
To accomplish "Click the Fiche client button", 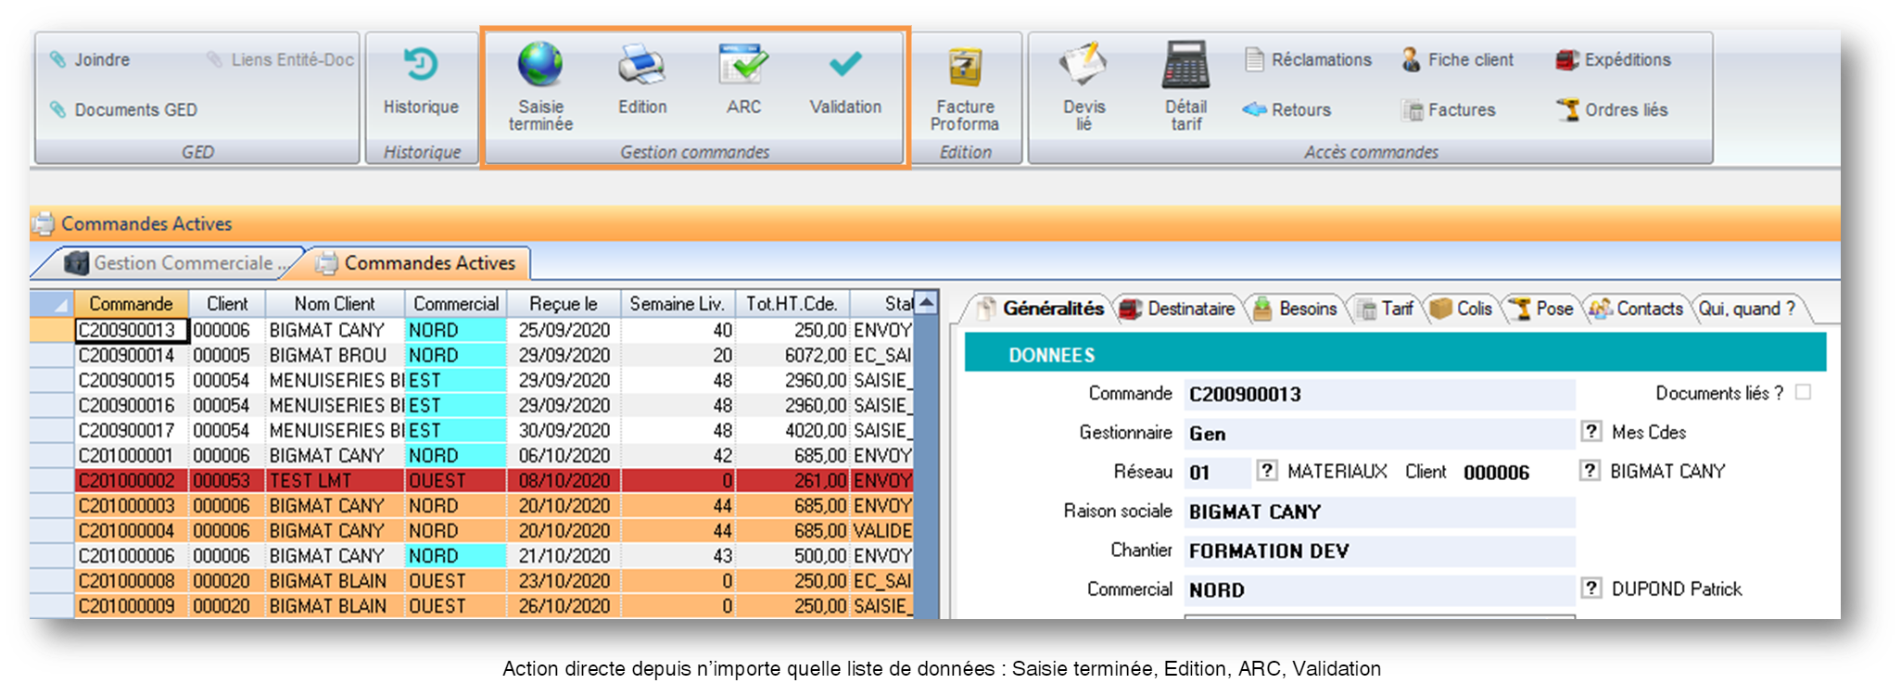I will [x=1458, y=60].
